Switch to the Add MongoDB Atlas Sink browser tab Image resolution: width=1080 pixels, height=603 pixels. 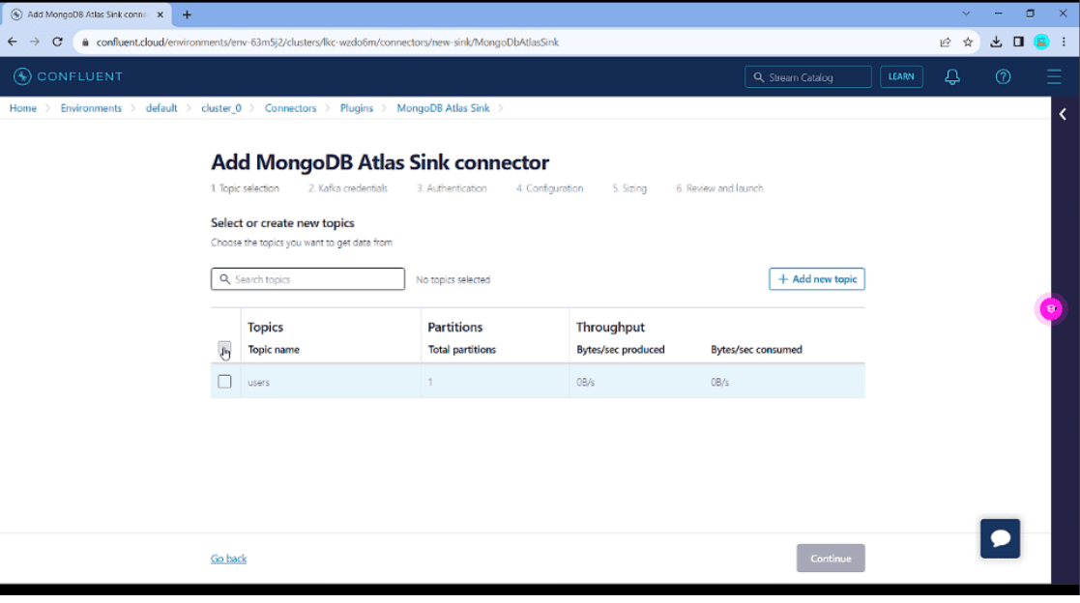coord(82,14)
